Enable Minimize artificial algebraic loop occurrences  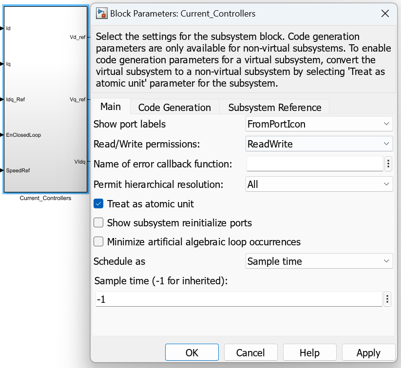point(98,241)
